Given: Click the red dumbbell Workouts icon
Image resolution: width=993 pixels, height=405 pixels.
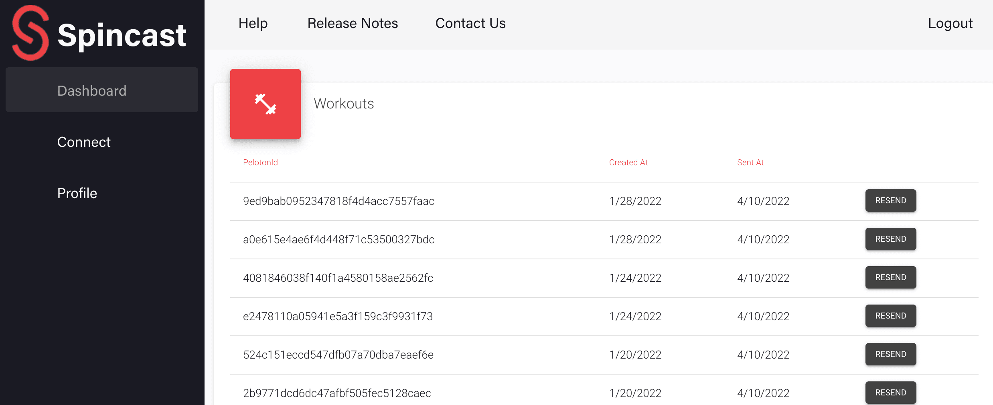Looking at the screenshot, I should [x=265, y=104].
